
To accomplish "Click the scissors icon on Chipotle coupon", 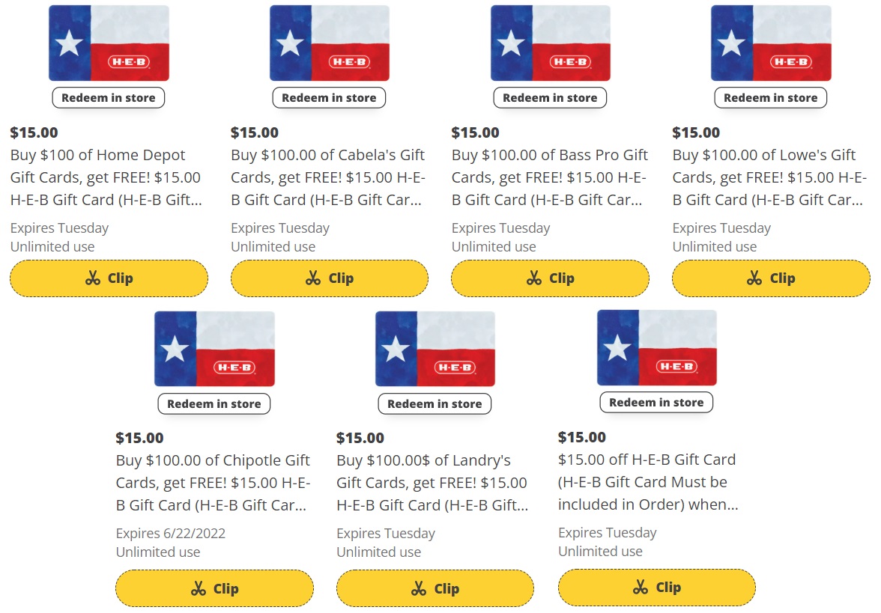I will tap(198, 588).
